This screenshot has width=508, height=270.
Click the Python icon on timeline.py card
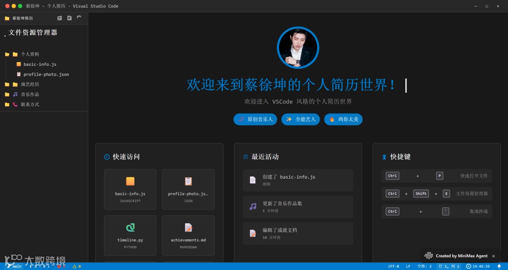pos(130,228)
